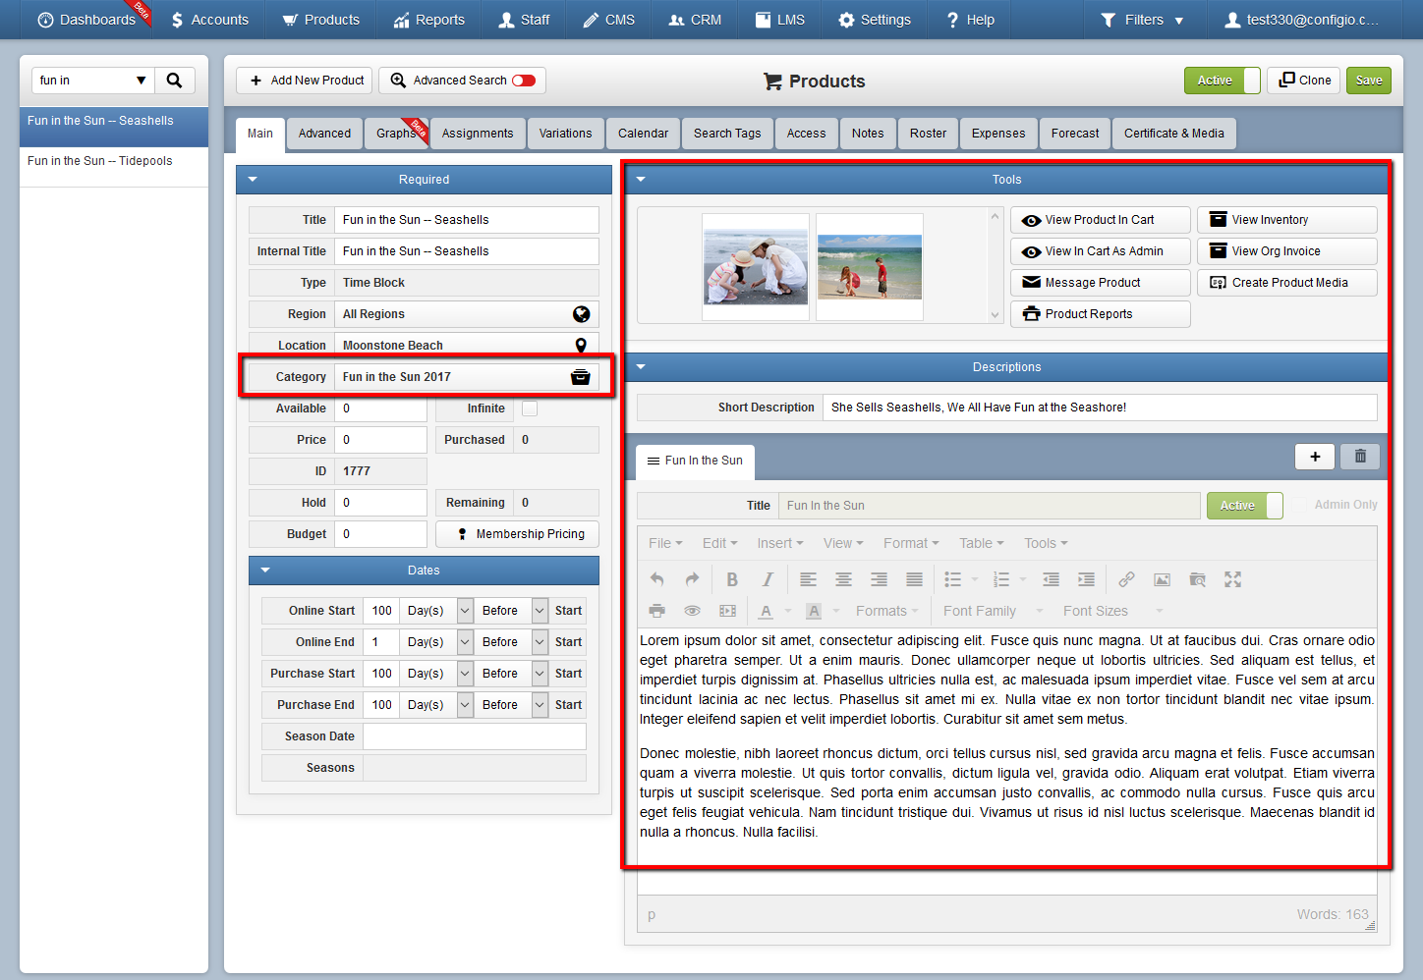Click the Clone button
The height and width of the screenshot is (980, 1423).
point(1304,81)
